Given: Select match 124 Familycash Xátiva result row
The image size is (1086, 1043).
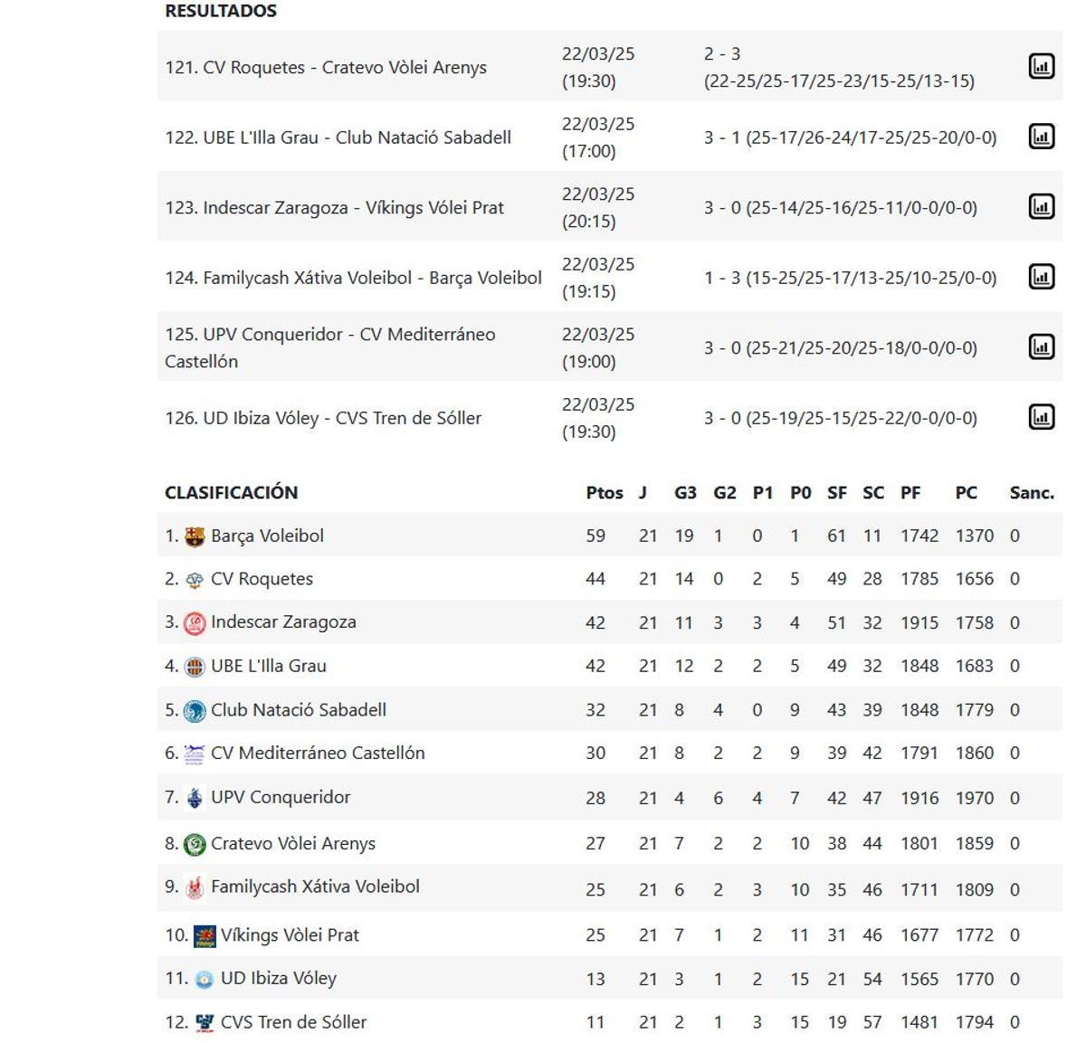Looking at the screenshot, I should 353,277.
